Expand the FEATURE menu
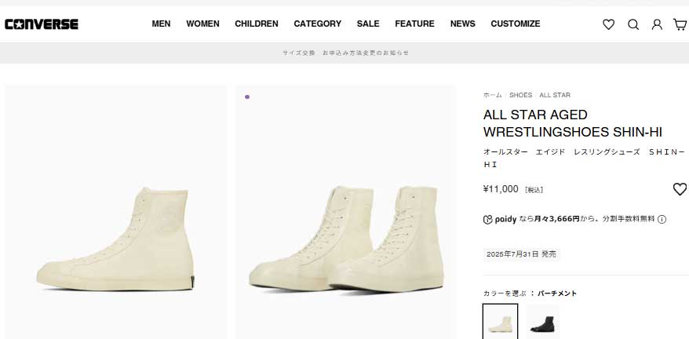Screen dimensions: 689x339 pos(414,24)
